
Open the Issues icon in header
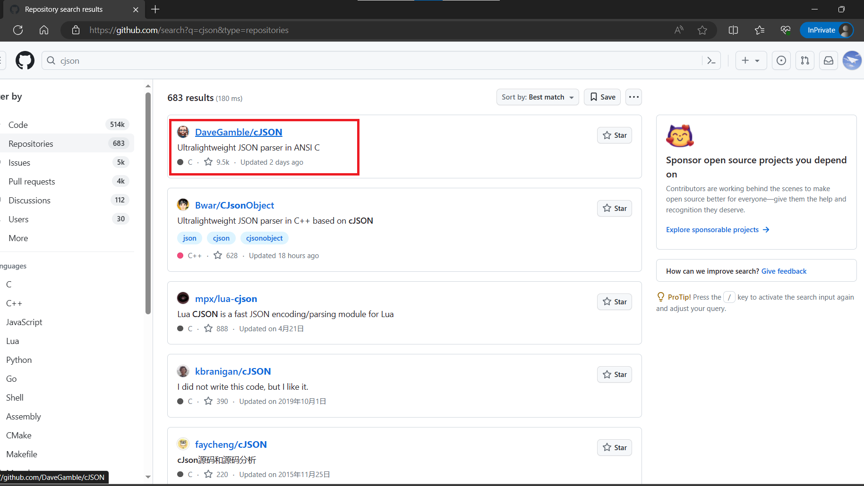click(781, 60)
